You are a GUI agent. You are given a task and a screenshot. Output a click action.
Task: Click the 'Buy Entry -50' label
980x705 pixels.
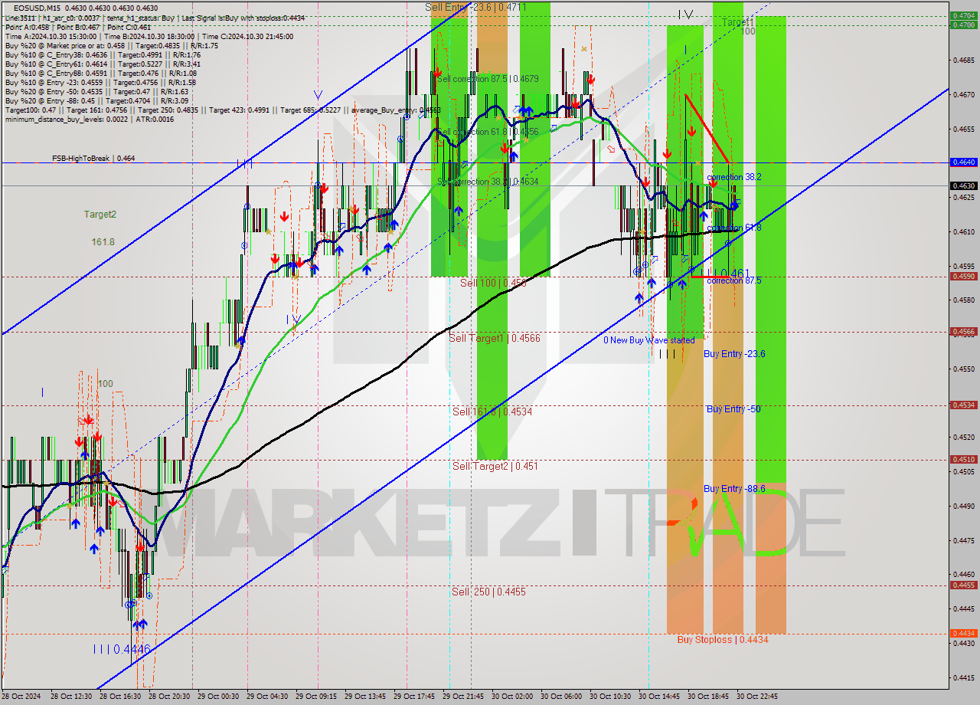(x=733, y=409)
